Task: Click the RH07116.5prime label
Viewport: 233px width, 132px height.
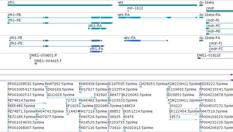Action: point(93,128)
